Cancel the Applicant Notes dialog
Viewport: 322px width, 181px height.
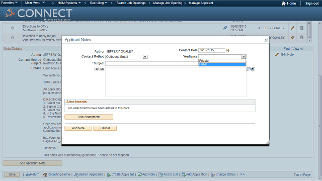105,128
